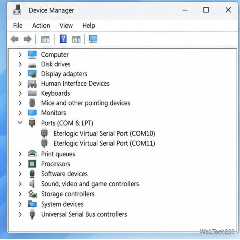Expand the Keyboards node

click(x=20, y=93)
